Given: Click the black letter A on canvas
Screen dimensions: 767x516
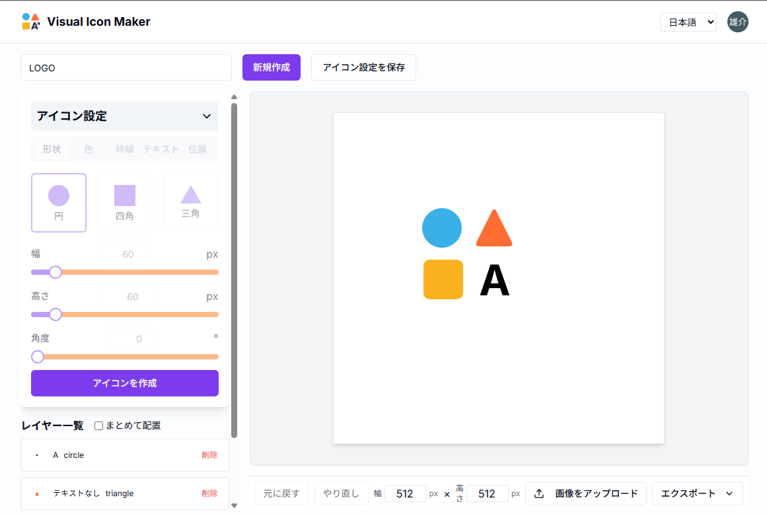Looking at the screenshot, I should pyautogui.click(x=495, y=280).
